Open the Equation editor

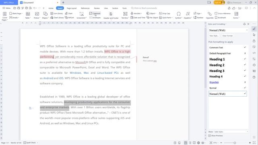(188, 15)
